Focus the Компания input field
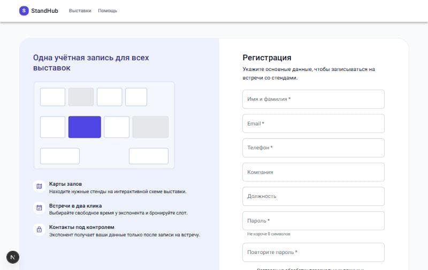This screenshot has width=428, height=270. click(314, 172)
